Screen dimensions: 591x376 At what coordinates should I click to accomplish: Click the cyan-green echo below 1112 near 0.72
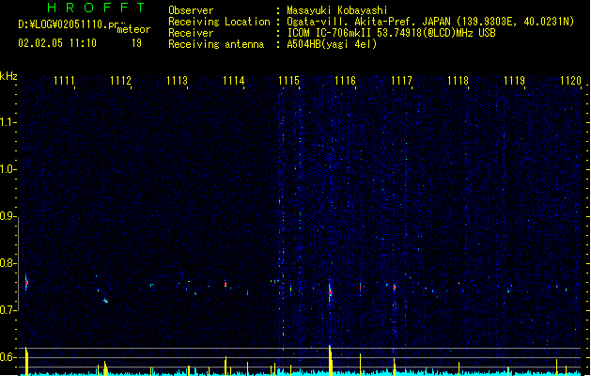[x=106, y=301]
